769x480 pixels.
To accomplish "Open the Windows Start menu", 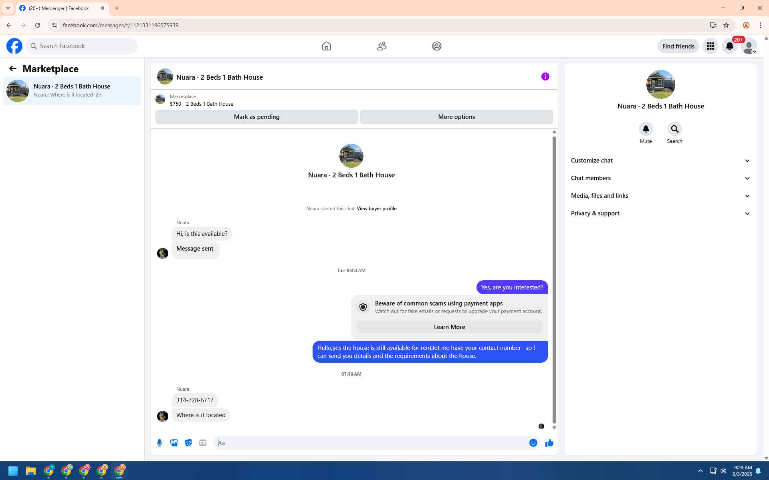I will click(13, 471).
